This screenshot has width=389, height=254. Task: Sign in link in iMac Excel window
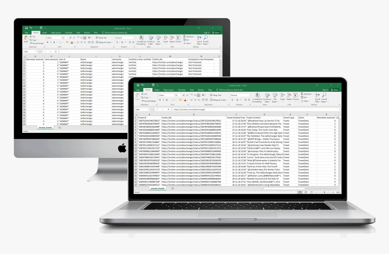point(206,33)
